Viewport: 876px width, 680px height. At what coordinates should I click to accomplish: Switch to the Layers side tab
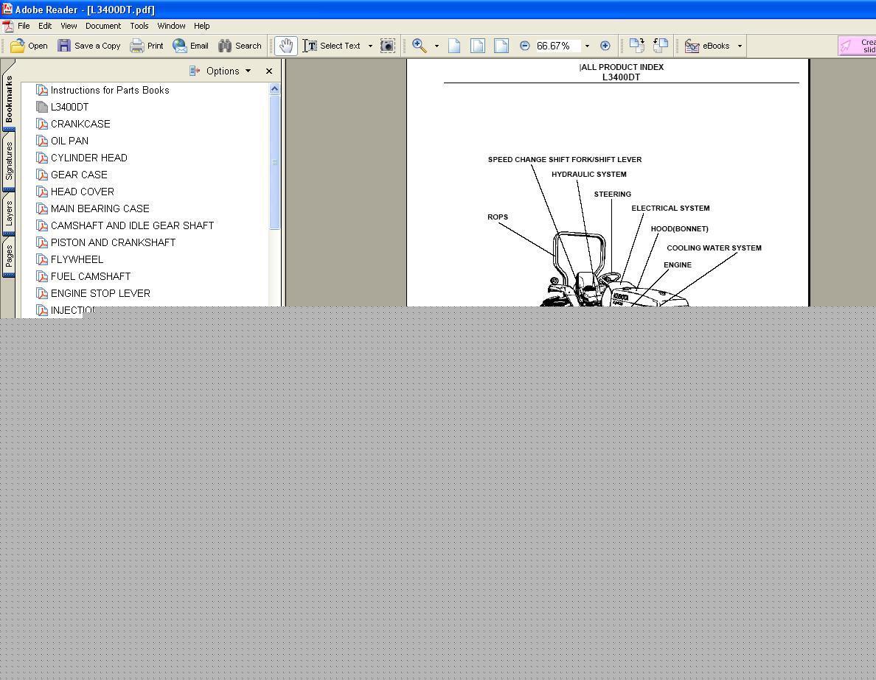point(8,214)
